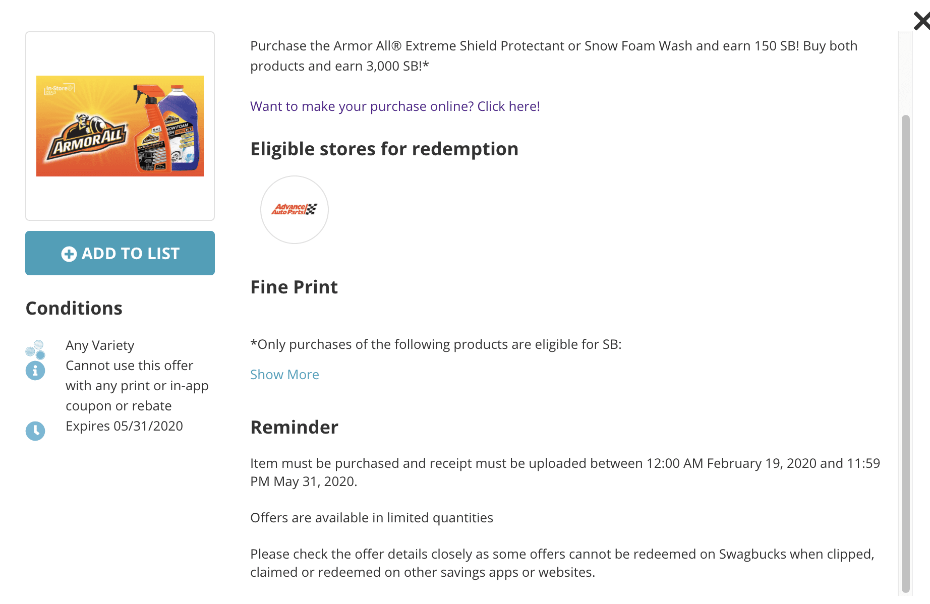Click the clock icon next to expiration
This screenshot has width=930, height=604.
[35, 431]
